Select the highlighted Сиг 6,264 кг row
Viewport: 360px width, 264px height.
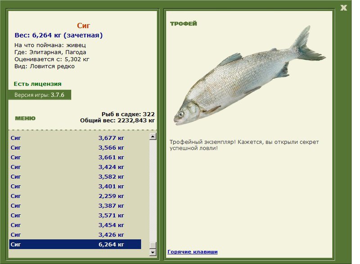[x=75, y=244]
